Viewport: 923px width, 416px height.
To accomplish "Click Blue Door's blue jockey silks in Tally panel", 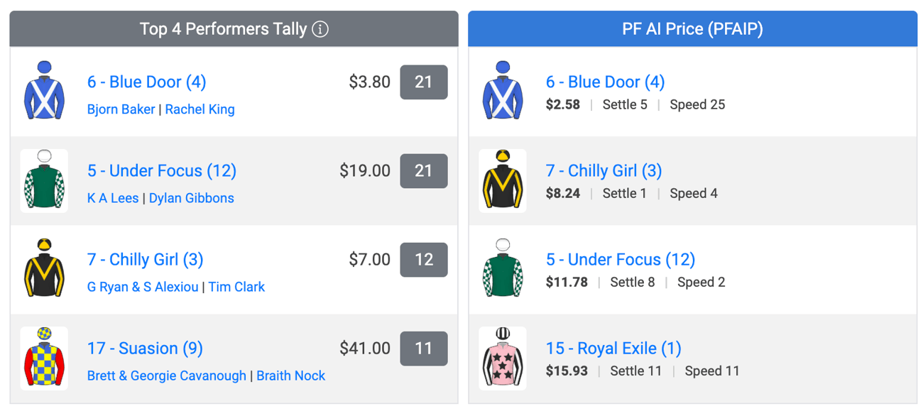I will [x=45, y=92].
